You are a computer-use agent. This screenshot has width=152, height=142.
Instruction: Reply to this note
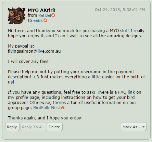[x=12, y=127]
